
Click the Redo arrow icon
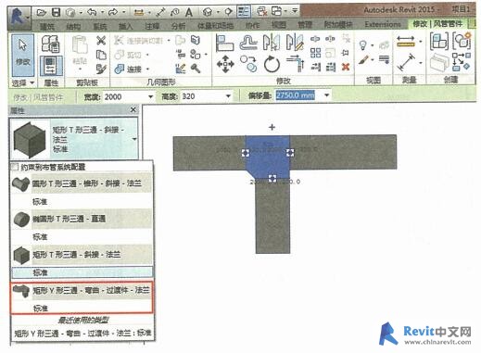pos(113,12)
